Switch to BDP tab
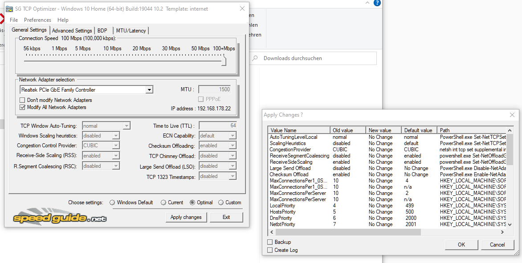The width and height of the screenshot is (522, 263). tap(102, 31)
